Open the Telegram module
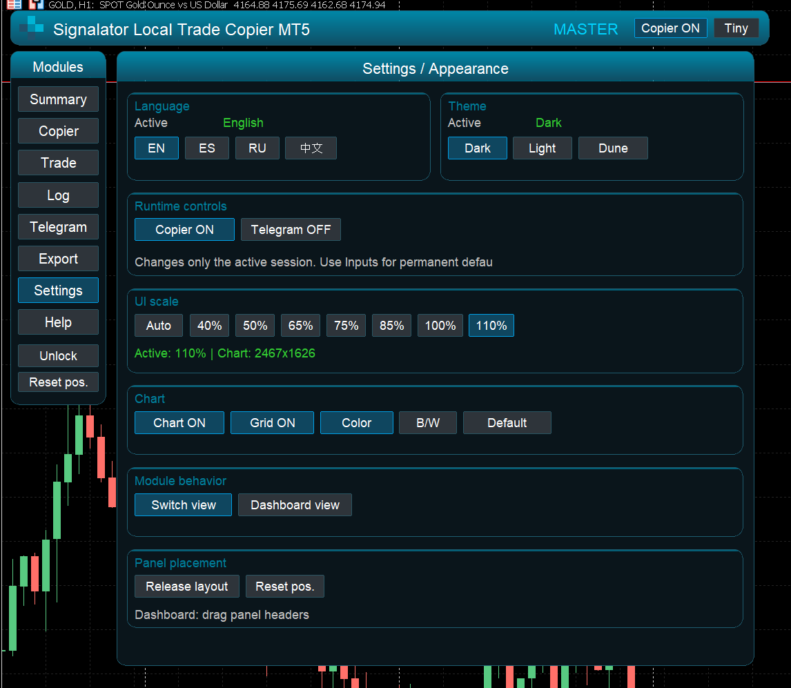Screen dimensions: 791x688 coord(58,227)
